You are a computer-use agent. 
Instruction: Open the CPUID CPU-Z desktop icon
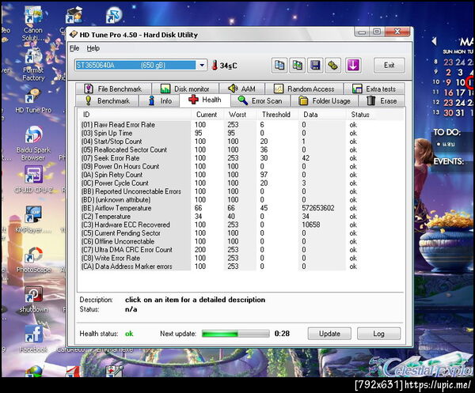33,179
